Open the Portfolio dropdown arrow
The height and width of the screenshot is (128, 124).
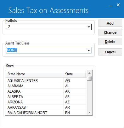(89, 27)
